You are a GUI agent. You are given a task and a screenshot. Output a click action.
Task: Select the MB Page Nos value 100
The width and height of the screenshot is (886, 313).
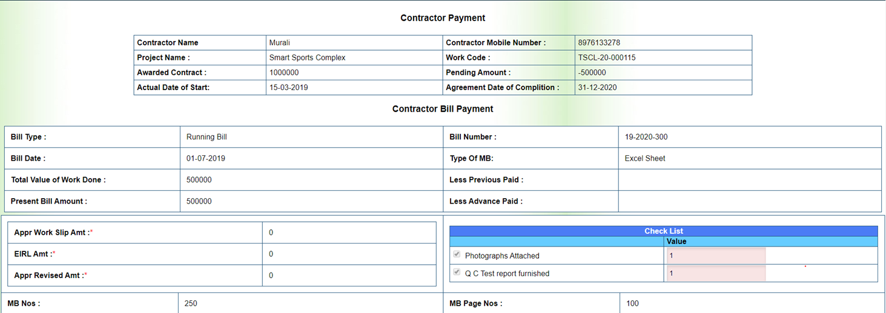click(633, 303)
